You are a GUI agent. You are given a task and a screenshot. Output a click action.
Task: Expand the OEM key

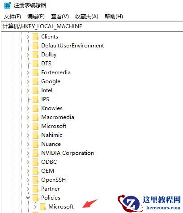coord(28,171)
